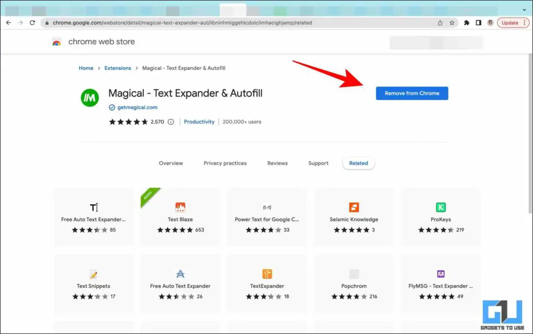Open the Productivity category link
Image resolution: width=533 pixels, height=334 pixels.
pyautogui.click(x=199, y=122)
